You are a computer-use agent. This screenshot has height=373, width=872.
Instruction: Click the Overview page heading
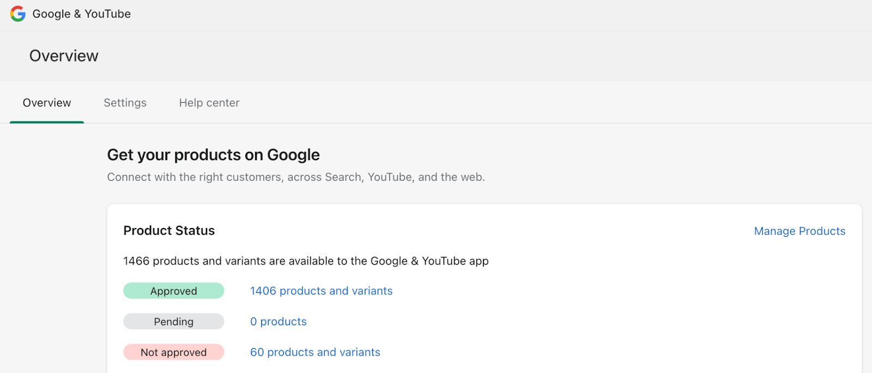click(x=64, y=56)
